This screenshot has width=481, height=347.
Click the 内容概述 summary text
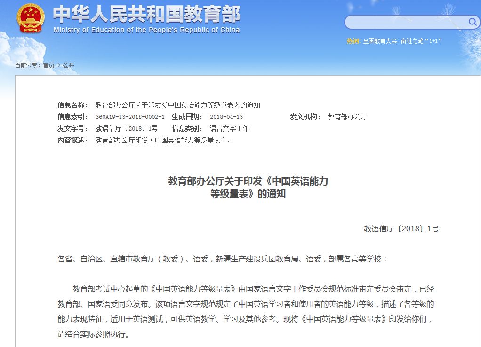coord(163,141)
